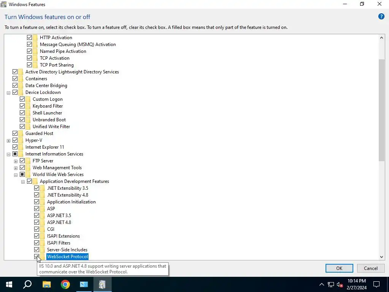Click the Windows Features title bar icon
Screen dimensions: 389x292
point(3,4)
